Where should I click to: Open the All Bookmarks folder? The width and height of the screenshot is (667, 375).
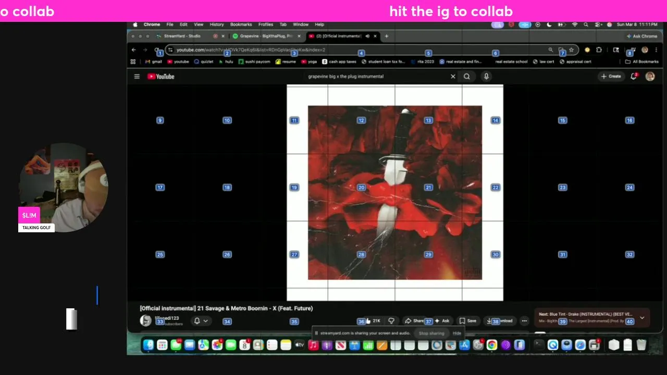(x=642, y=61)
